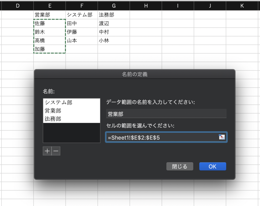This screenshot has height=206, width=260.
Task: Add a new name with the plus button
Action: click(47, 151)
